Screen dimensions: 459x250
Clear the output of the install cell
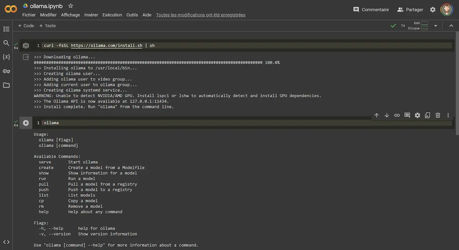click(x=26, y=57)
